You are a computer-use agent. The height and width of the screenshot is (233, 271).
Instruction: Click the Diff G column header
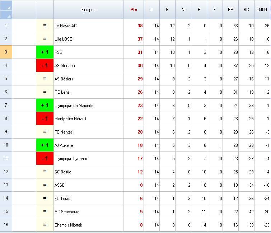coord(262,10)
